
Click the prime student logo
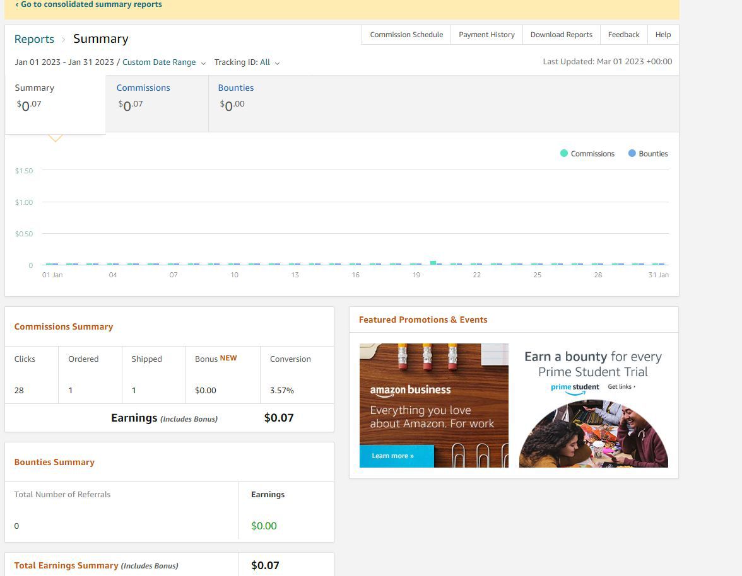[x=575, y=388]
